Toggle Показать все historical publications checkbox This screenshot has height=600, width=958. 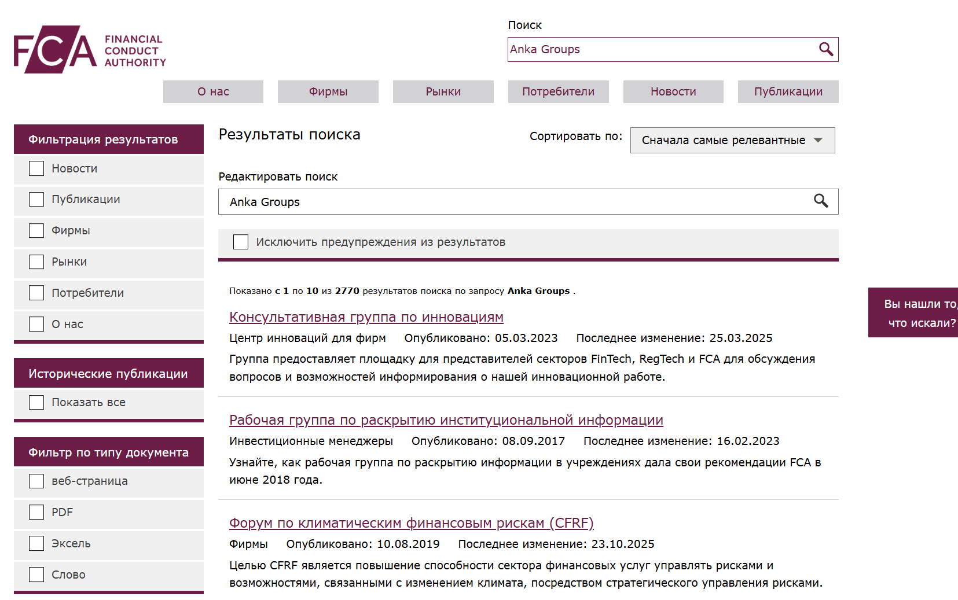(x=36, y=402)
